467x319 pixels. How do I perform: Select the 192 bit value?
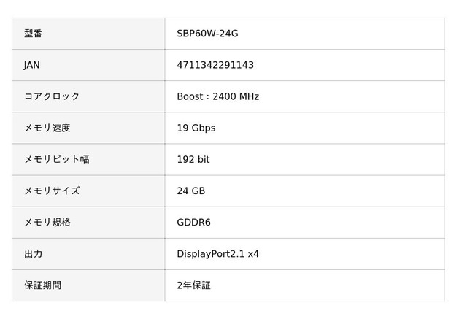[x=193, y=159]
